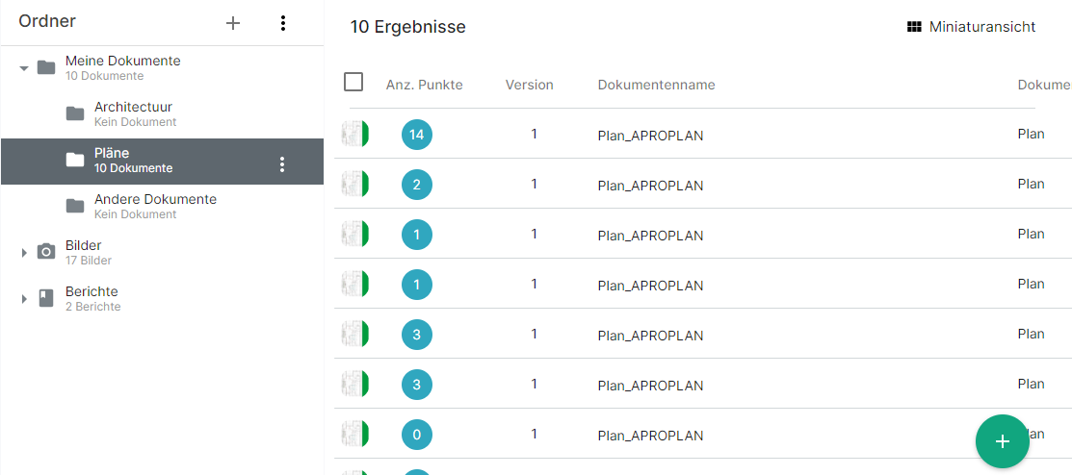Expand the Berichte section
This screenshot has width=1072, height=475.
point(24,299)
